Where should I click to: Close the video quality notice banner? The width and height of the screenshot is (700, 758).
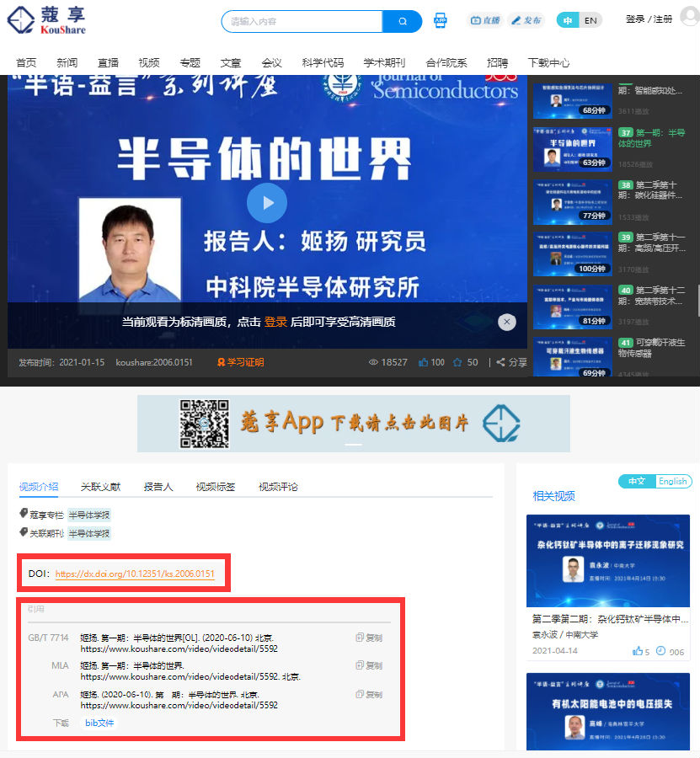[x=506, y=322]
